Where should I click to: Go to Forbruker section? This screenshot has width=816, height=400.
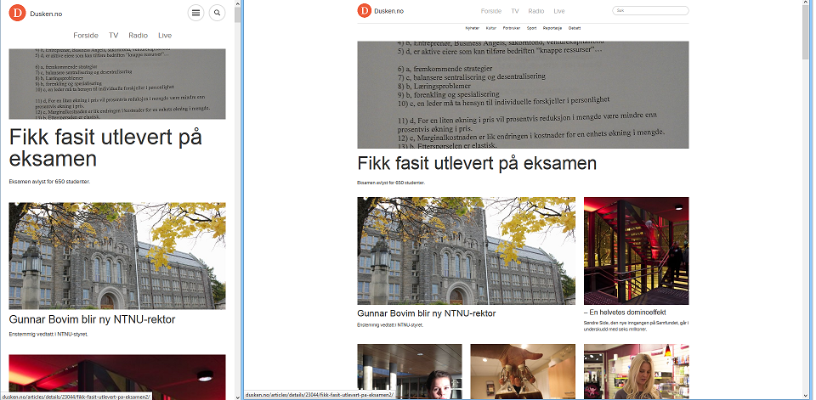coord(512,28)
